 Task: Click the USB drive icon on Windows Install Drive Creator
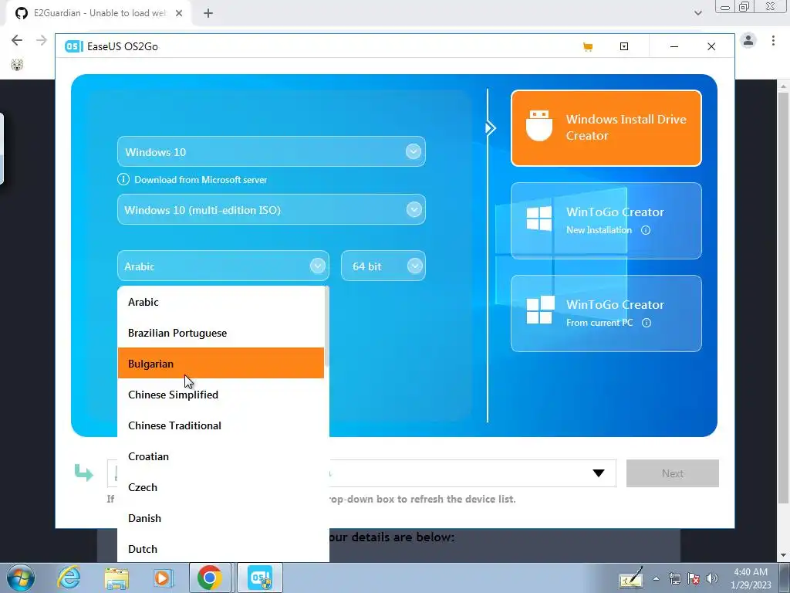pyautogui.click(x=539, y=126)
